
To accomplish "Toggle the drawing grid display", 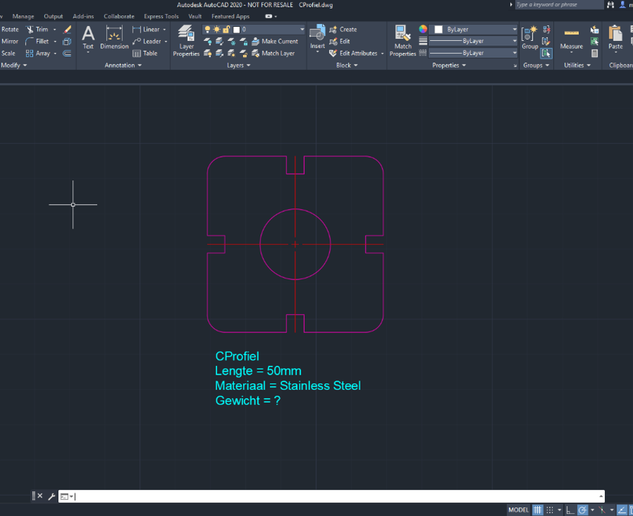I will point(537,510).
